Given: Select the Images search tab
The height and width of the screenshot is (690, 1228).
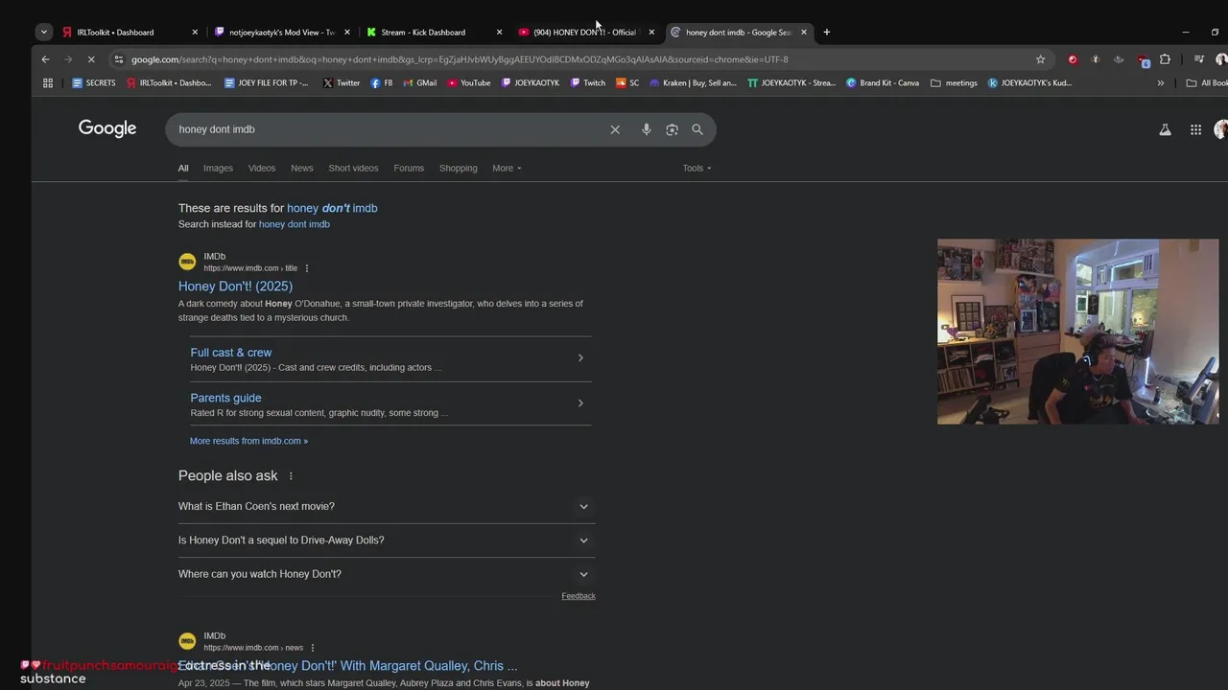Looking at the screenshot, I should pyautogui.click(x=218, y=168).
